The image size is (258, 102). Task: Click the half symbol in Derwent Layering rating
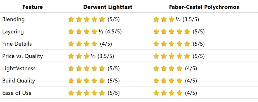click(101, 32)
